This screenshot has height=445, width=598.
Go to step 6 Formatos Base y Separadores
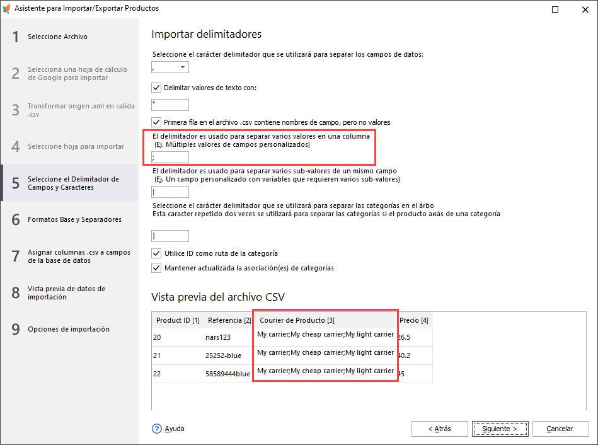(70, 219)
